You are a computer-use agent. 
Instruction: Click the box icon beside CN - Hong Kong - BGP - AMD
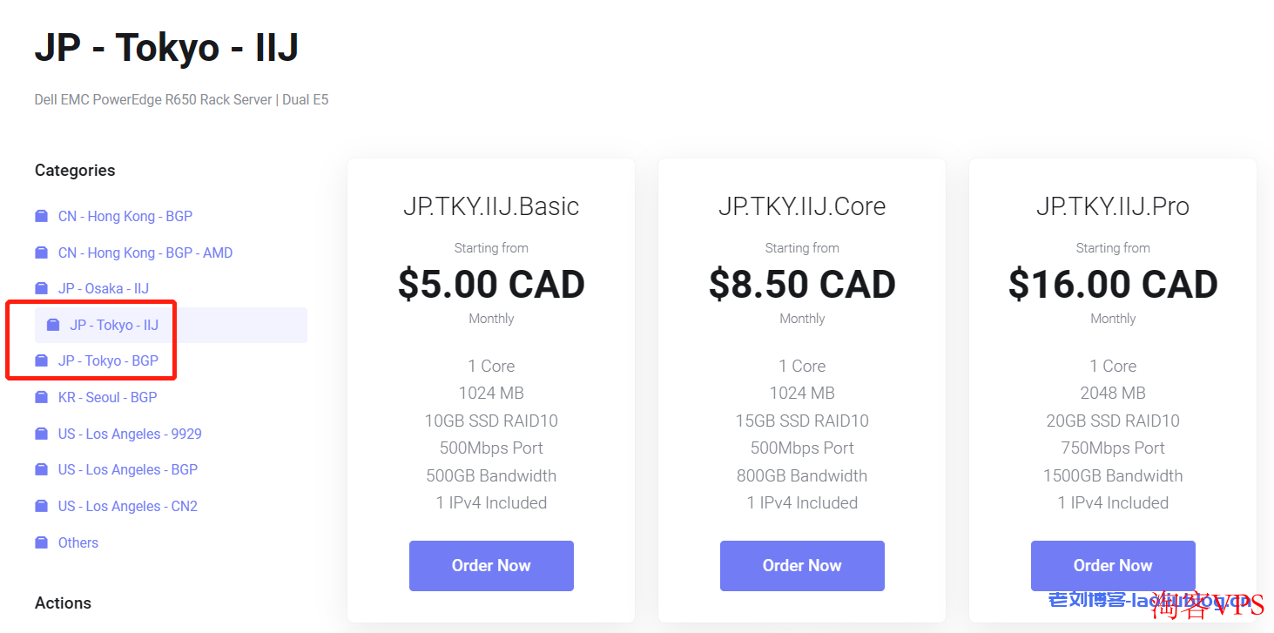coord(41,253)
